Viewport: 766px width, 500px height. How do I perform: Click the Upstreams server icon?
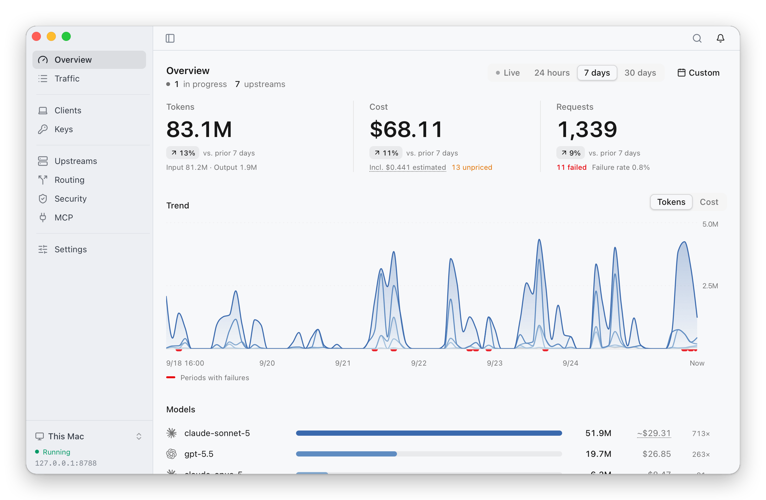pyautogui.click(x=43, y=161)
